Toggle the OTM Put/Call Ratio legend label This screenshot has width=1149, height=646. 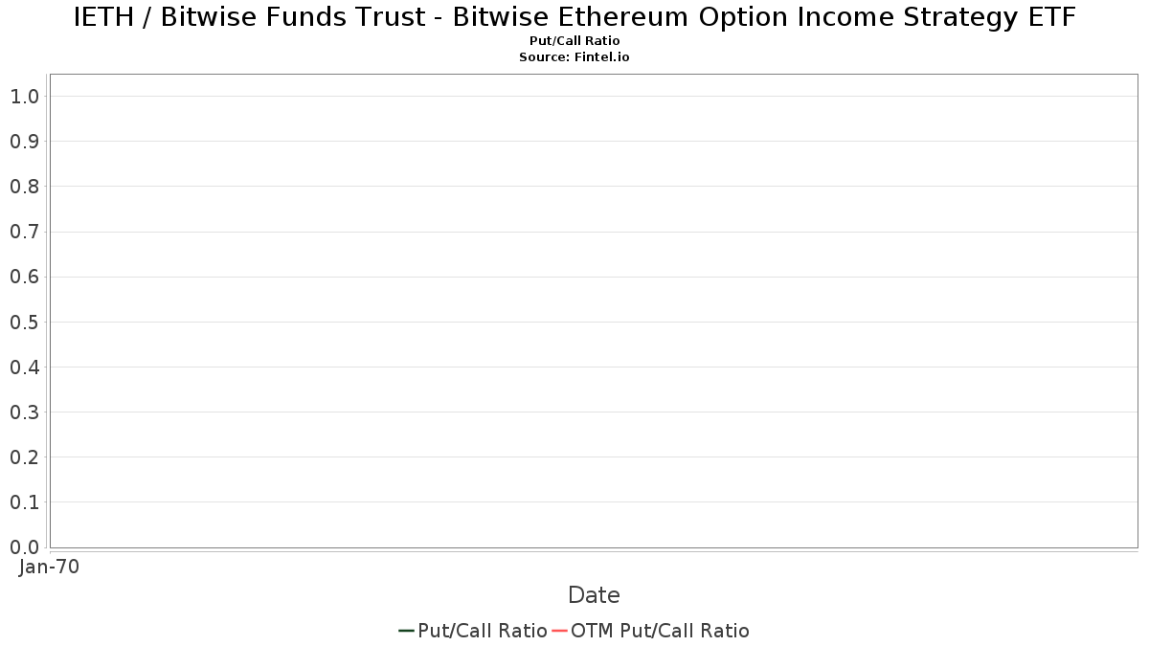660,631
